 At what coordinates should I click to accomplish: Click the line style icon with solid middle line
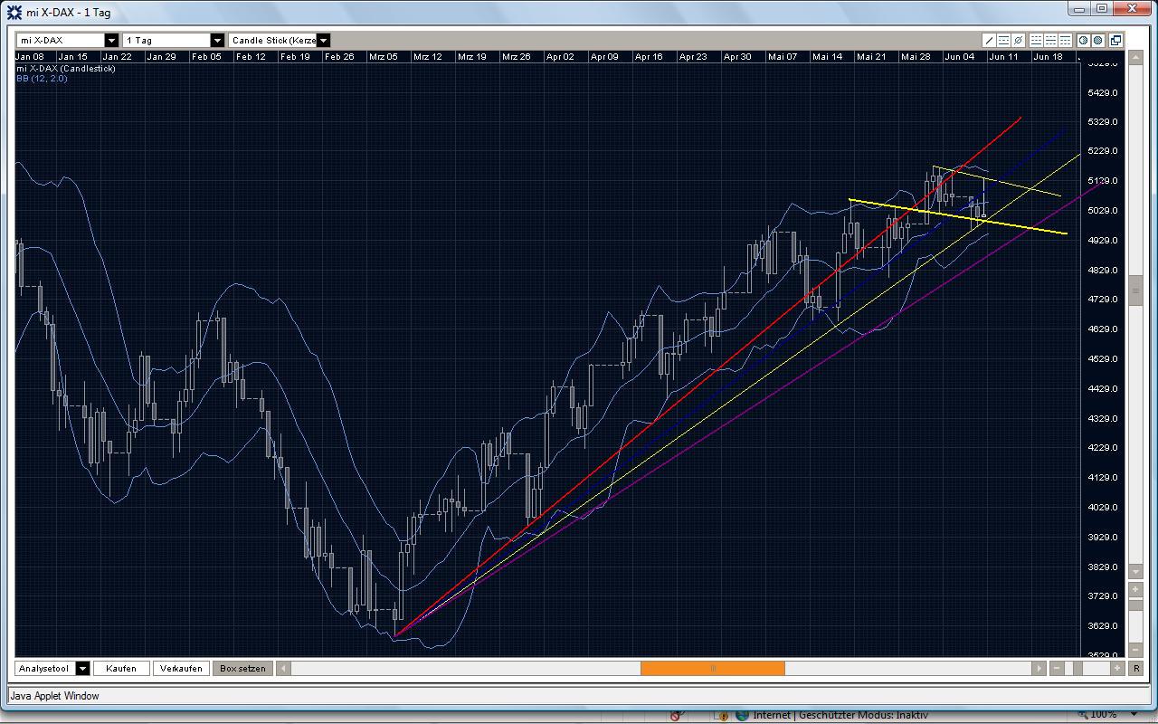[1050, 40]
